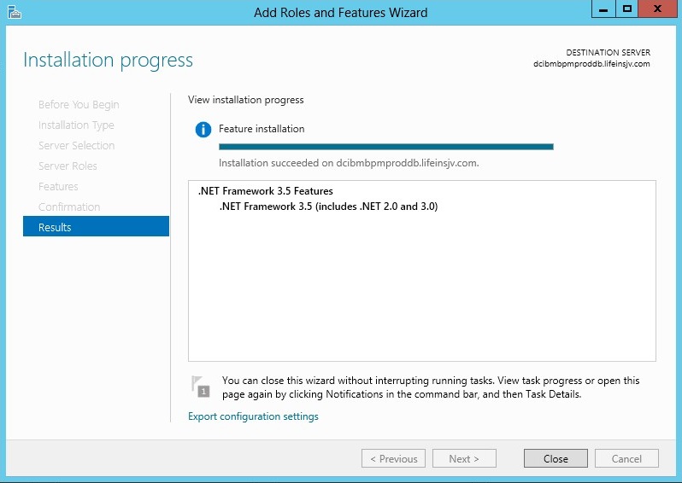The image size is (682, 483).
Task: Click the View installation progress heading
Action: pos(246,100)
